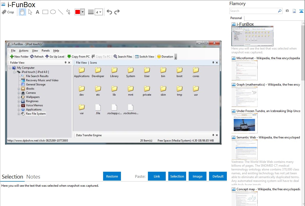Click the Paste Image button
The width and height of the screenshot is (305, 206).
[197, 176]
